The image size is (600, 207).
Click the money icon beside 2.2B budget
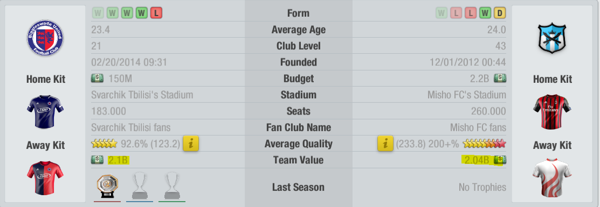pos(500,78)
